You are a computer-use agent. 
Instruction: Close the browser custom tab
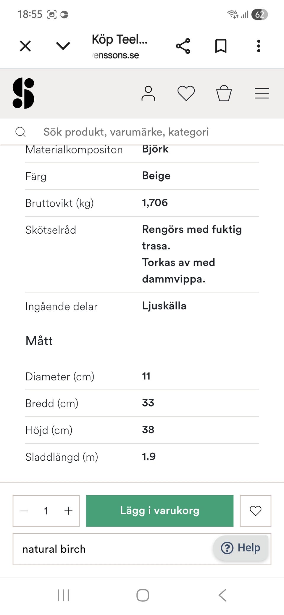coord(25,46)
